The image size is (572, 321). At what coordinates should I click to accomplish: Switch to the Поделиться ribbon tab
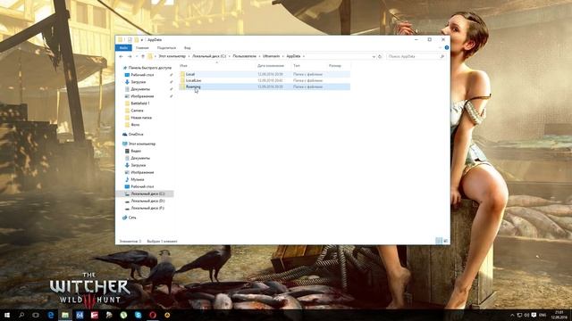pyautogui.click(x=166, y=47)
